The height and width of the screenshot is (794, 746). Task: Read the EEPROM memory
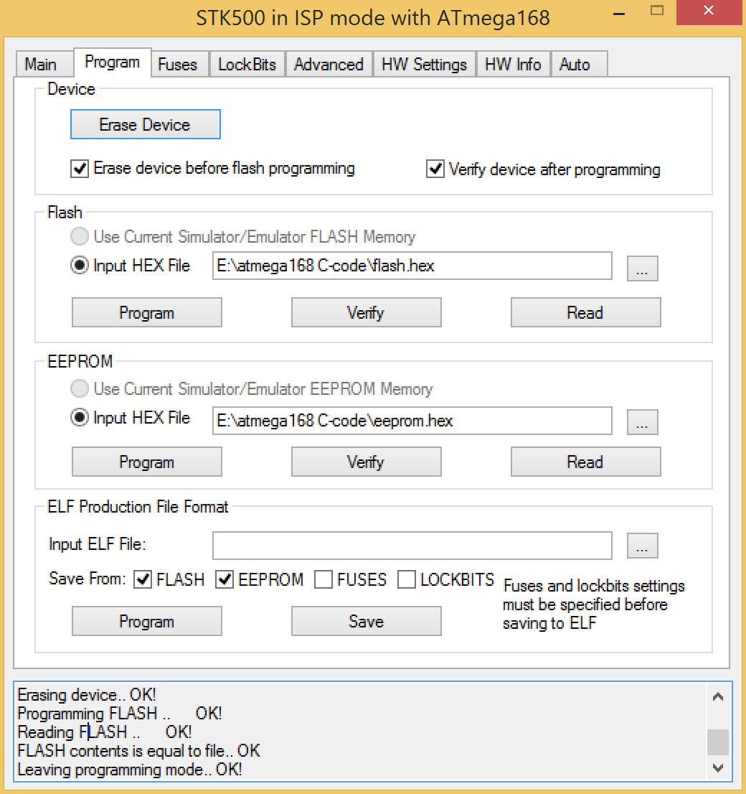click(x=585, y=462)
